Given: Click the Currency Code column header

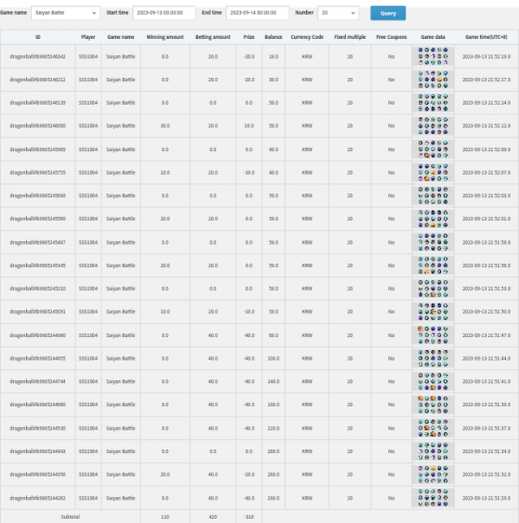Looking at the screenshot, I should click(307, 37).
